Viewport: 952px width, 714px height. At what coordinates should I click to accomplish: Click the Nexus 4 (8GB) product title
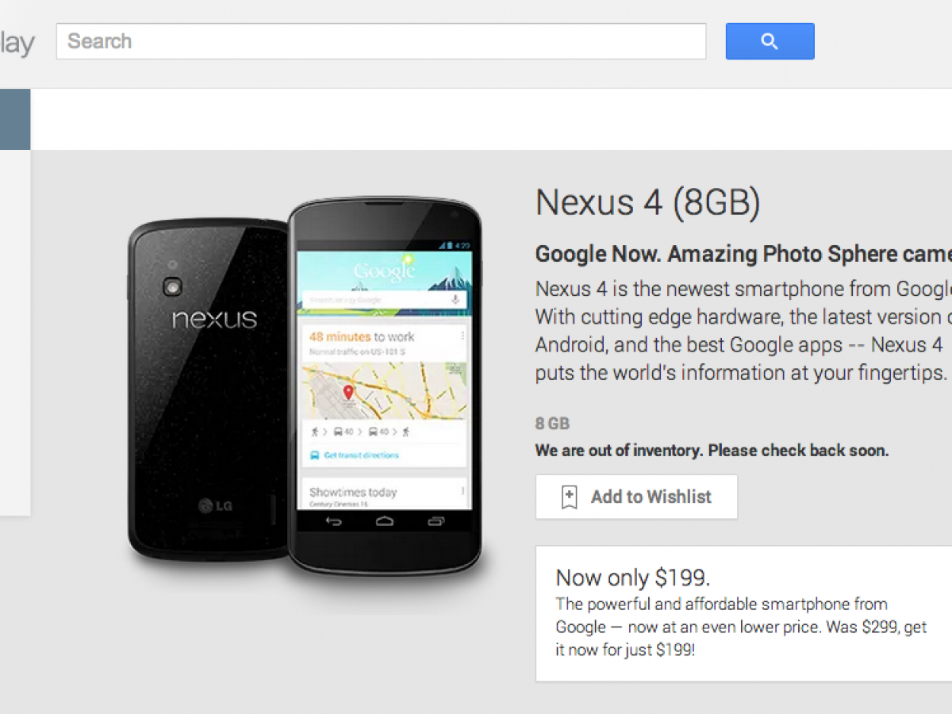click(x=648, y=202)
